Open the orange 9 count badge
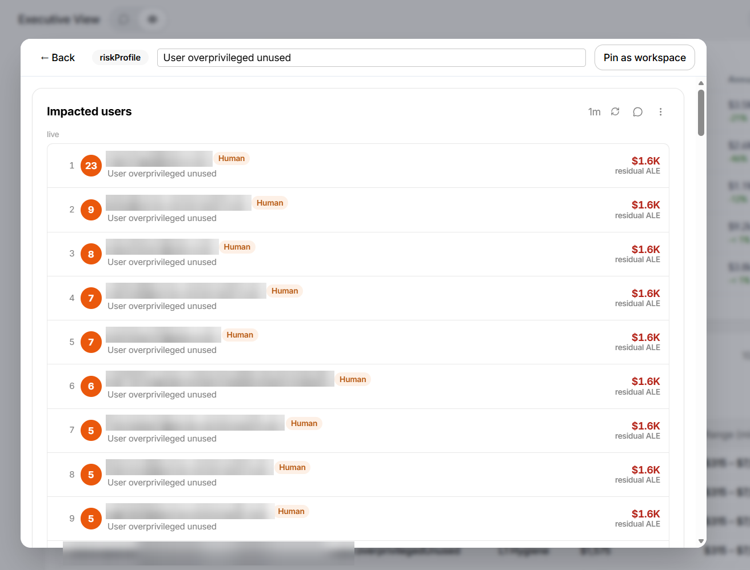This screenshot has height=570, width=750. point(91,210)
